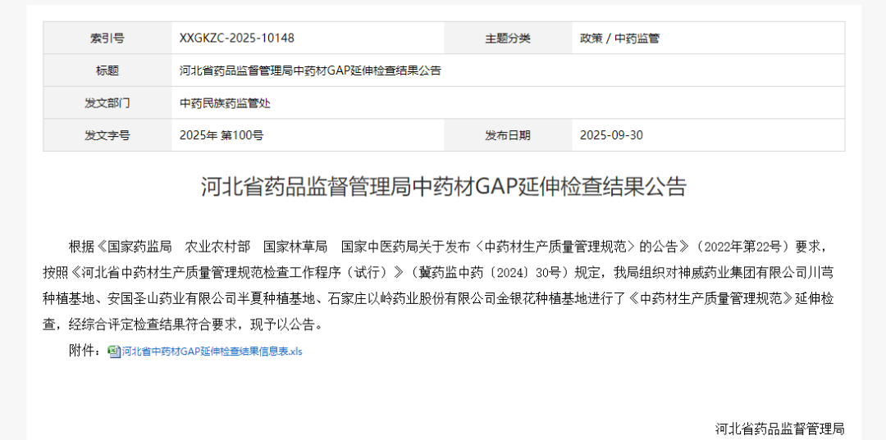The height and width of the screenshot is (440, 886).
Task: Click the 主题分类 label cell
Action: [508, 39]
